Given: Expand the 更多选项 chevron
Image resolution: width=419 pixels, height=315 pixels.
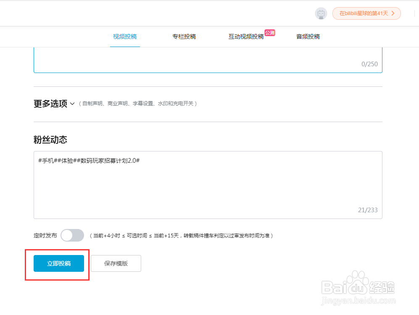Looking at the screenshot, I should tap(72, 104).
